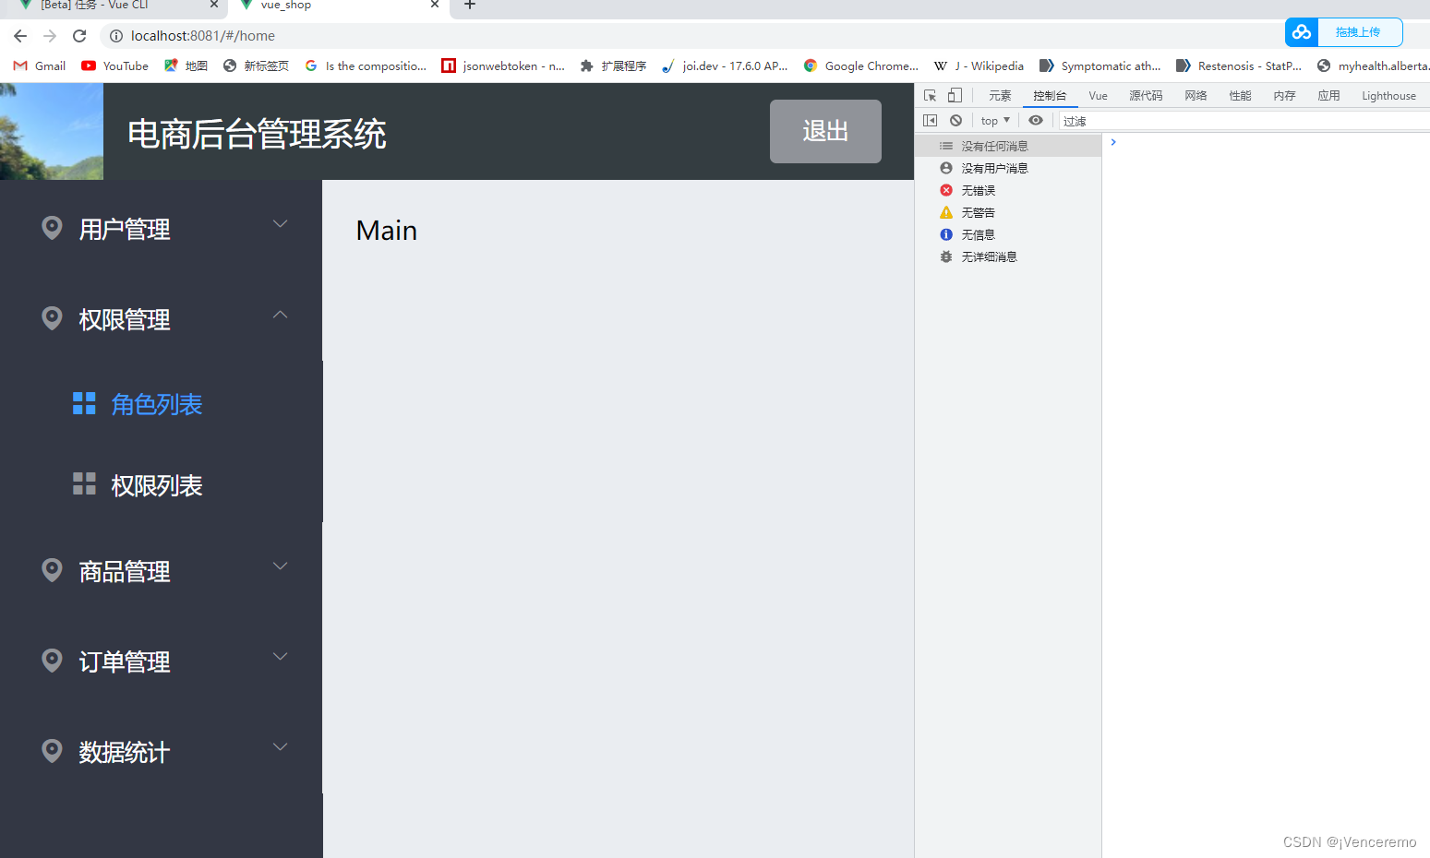Click the eye icon to create live expression

pyautogui.click(x=1036, y=120)
